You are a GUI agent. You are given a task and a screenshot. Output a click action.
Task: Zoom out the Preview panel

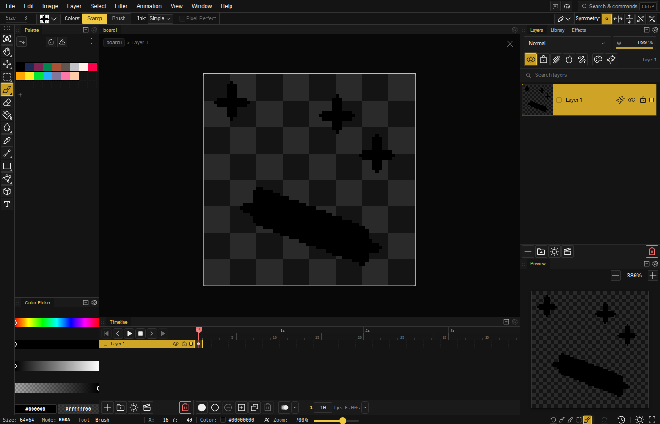(616, 276)
